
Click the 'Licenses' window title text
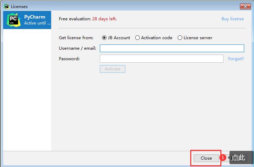(x=19, y=6)
